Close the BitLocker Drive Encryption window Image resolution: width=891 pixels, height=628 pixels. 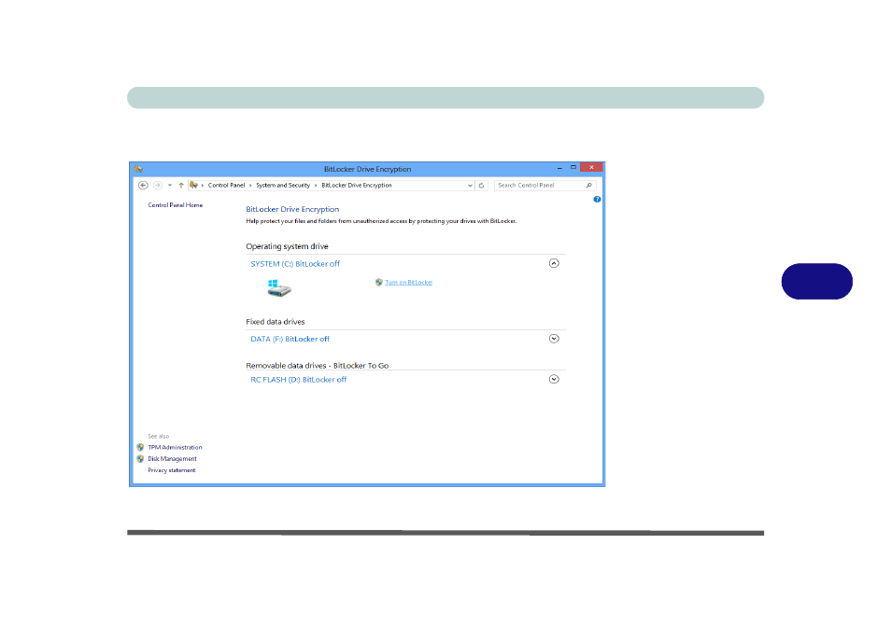591,168
